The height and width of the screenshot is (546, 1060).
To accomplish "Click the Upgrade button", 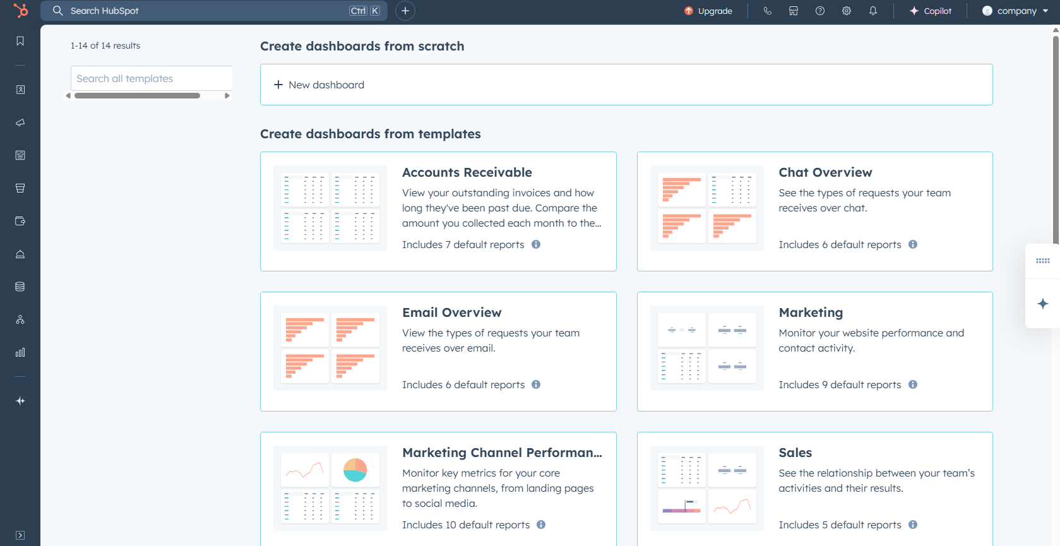I will [708, 11].
